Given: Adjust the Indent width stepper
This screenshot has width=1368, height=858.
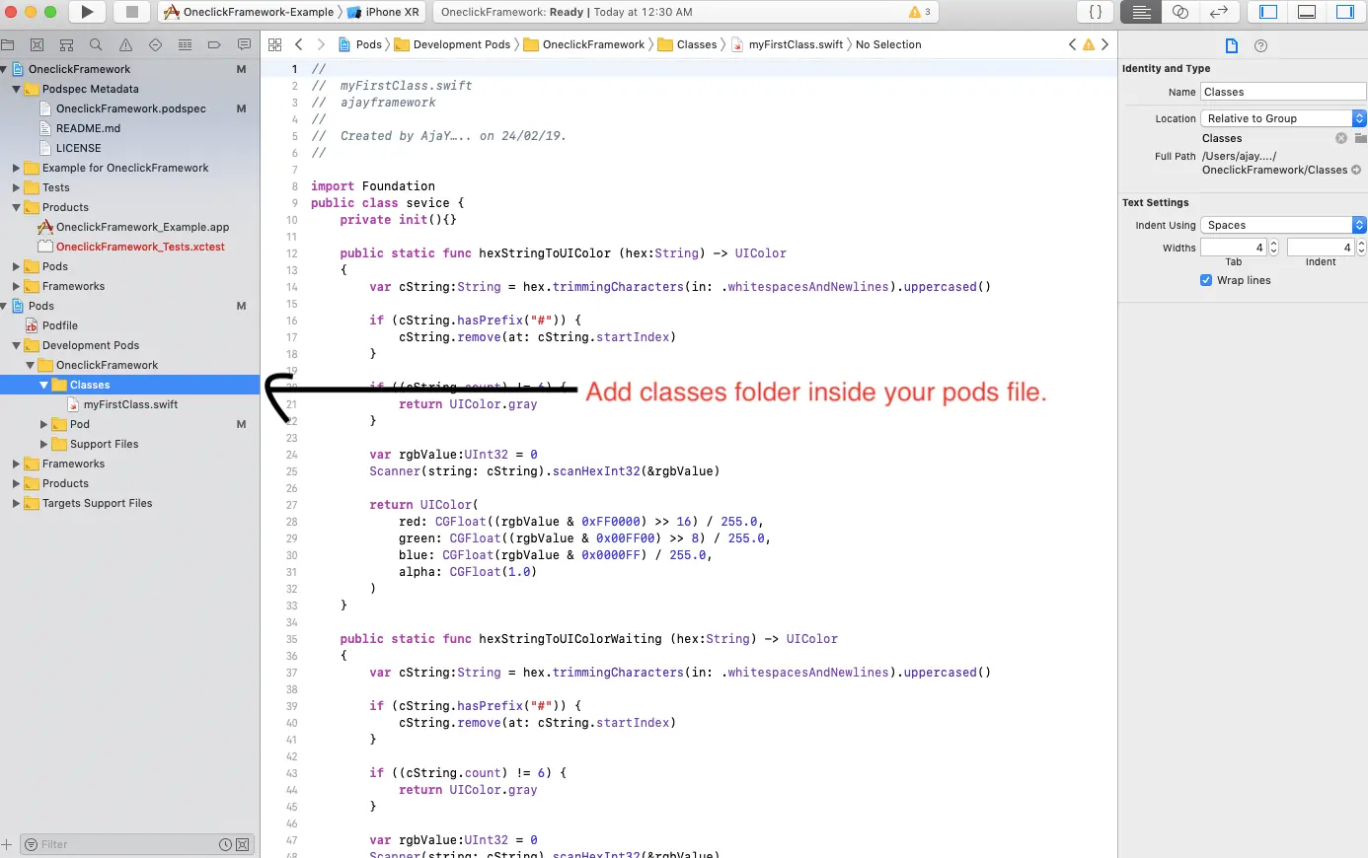Looking at the screenshot, I should coord(1361,248).
